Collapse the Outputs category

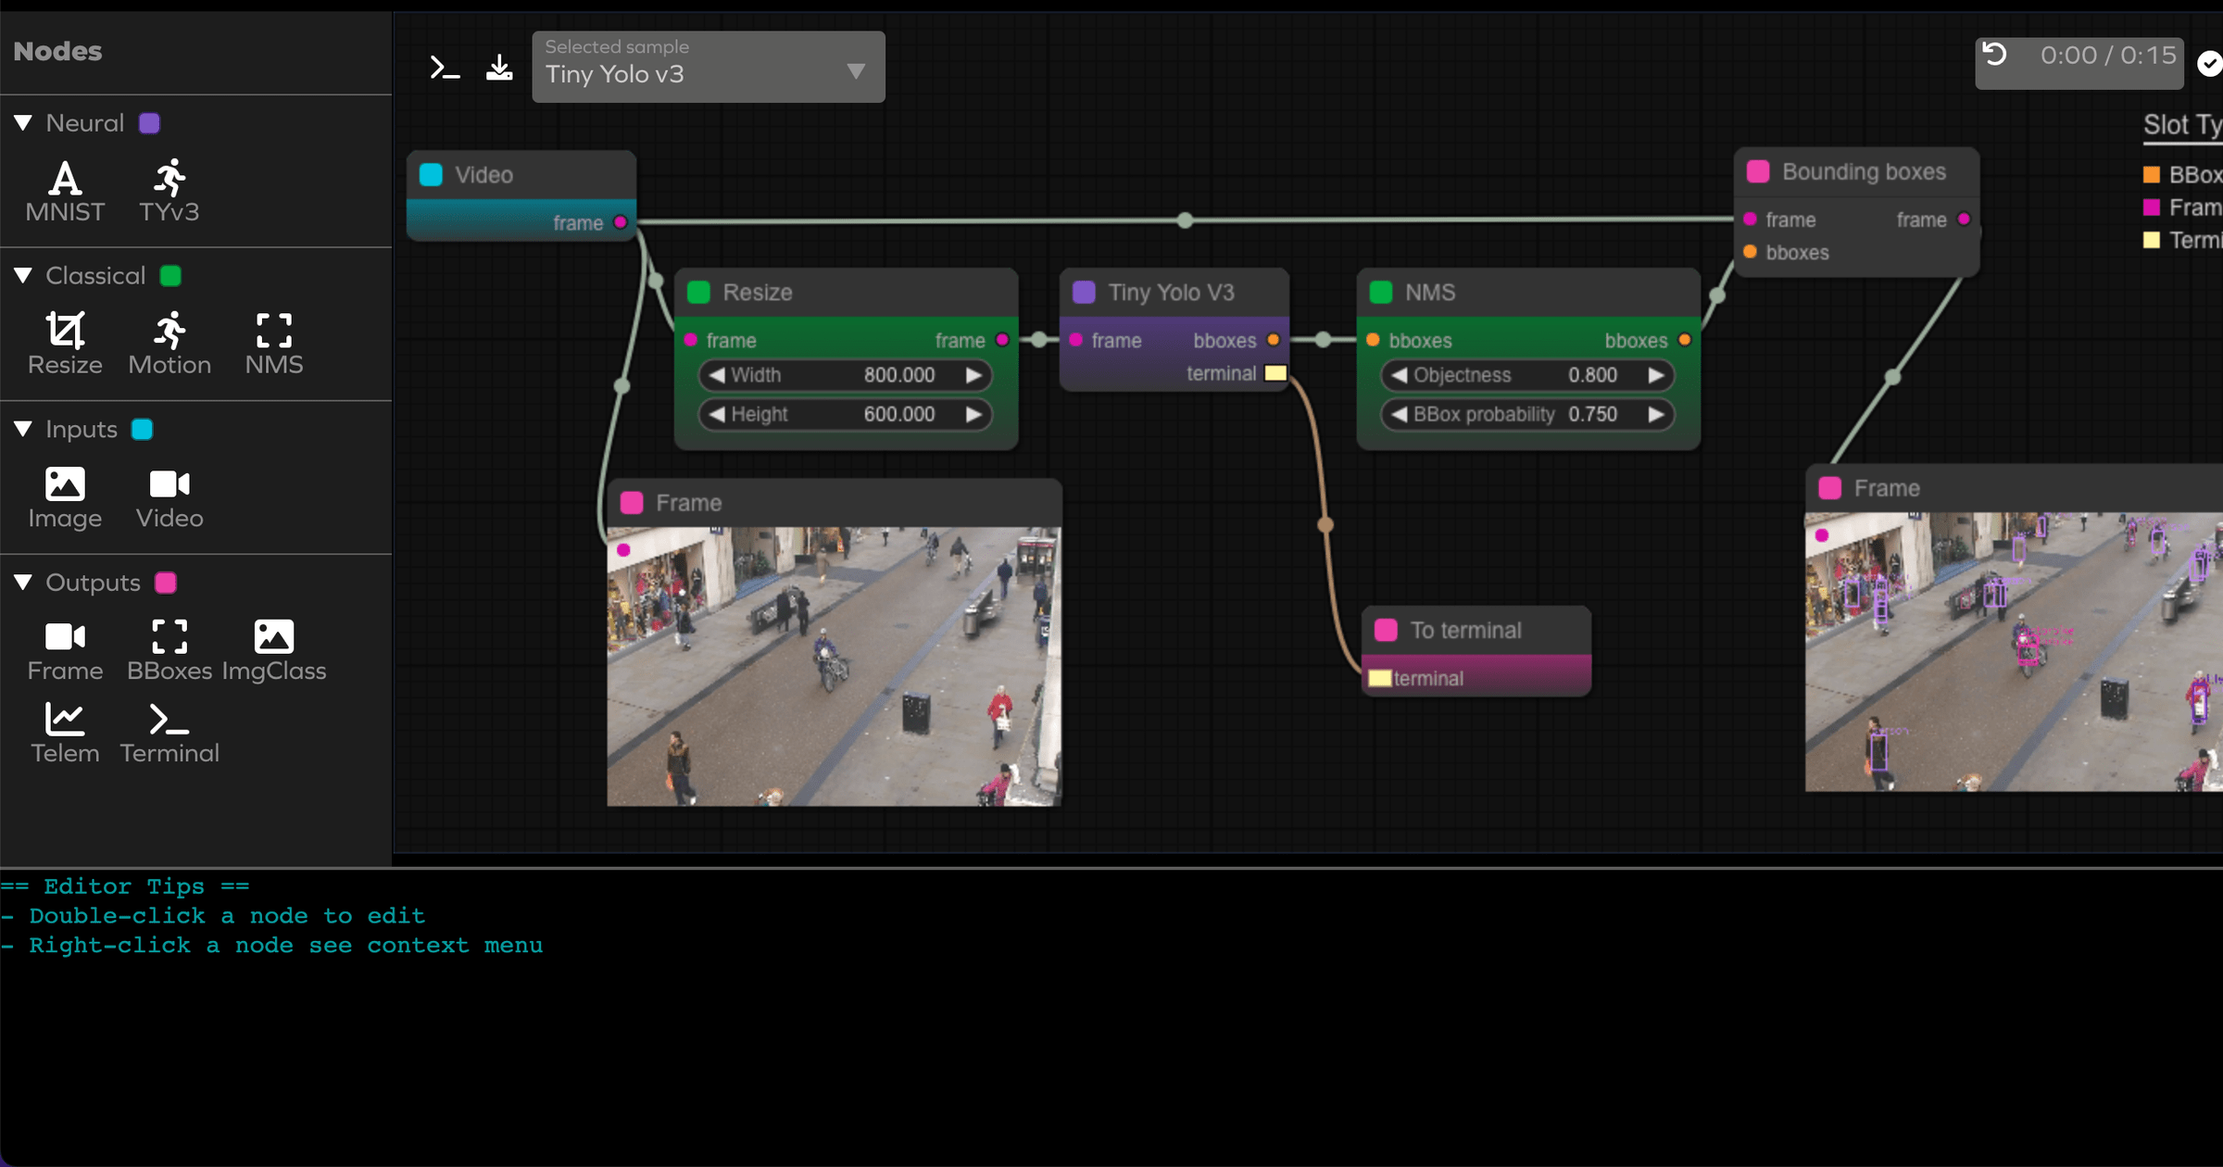pos(24,583)
